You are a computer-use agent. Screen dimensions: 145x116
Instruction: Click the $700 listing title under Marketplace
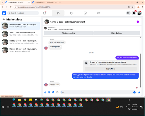coord(61,29)
